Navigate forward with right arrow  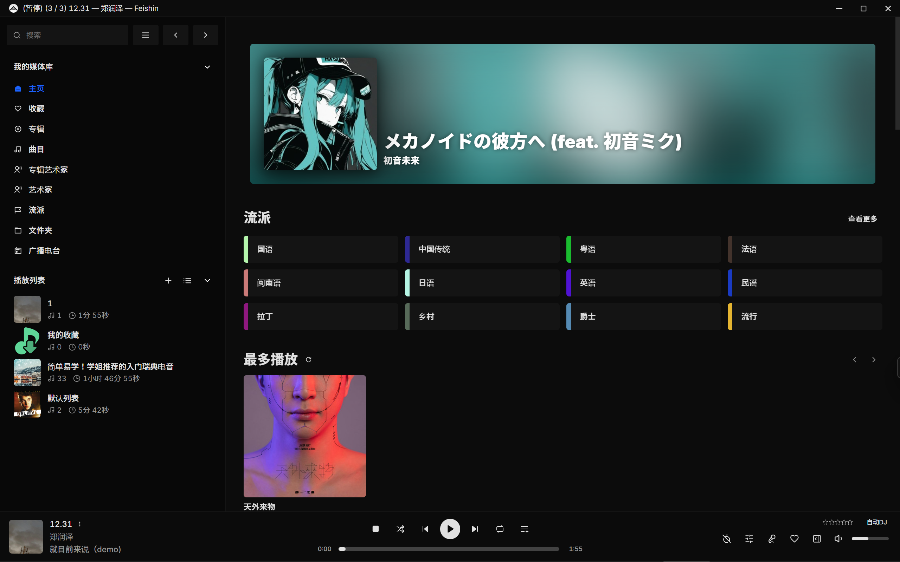coord(205,35)
